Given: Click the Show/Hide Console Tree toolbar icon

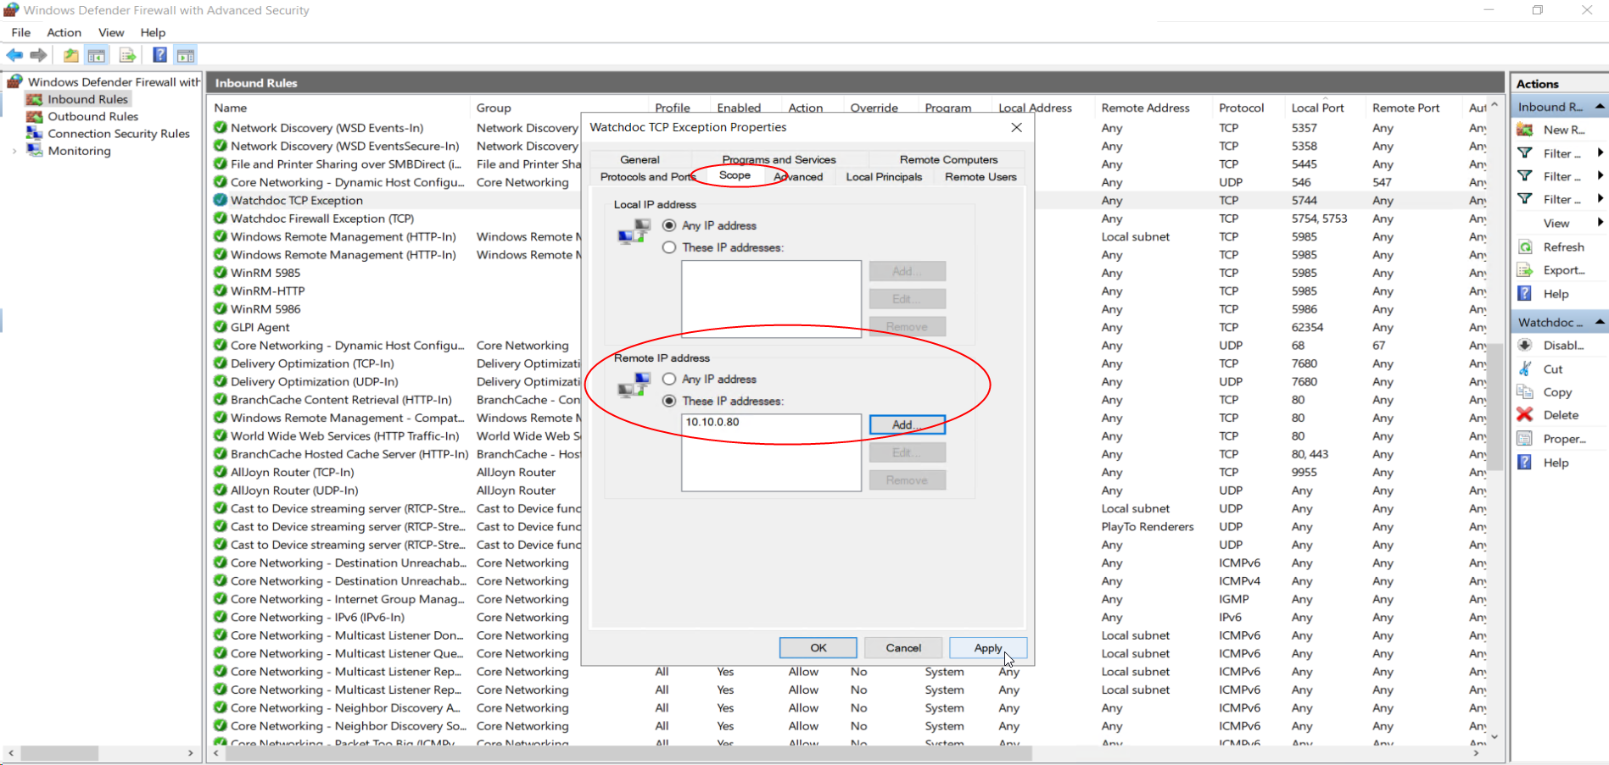Looking at the screenshot, I should tap(97, 55).
